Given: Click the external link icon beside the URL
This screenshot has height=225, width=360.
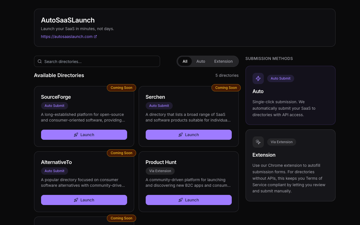Looking at the screenshot, I should pos(95,36).
